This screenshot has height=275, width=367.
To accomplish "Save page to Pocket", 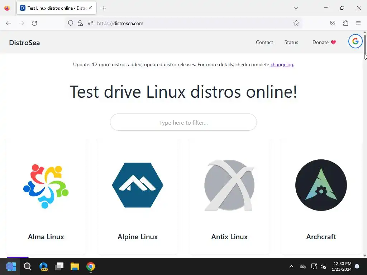I will 332,23.
